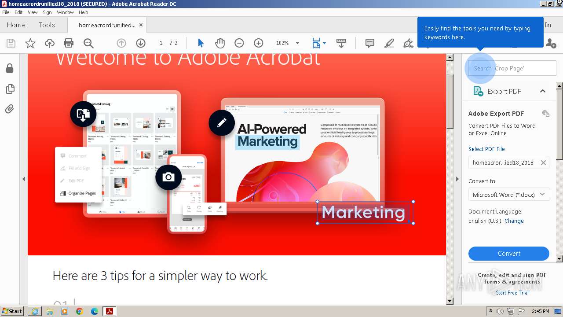Open the attachments paperclip panel
Image resolution: width=563 pixels, height=317 pixels.
(x=10, y=109)
